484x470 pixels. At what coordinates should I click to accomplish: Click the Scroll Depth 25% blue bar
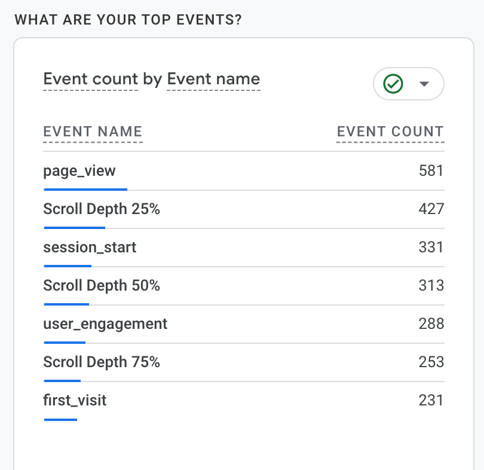75,228
